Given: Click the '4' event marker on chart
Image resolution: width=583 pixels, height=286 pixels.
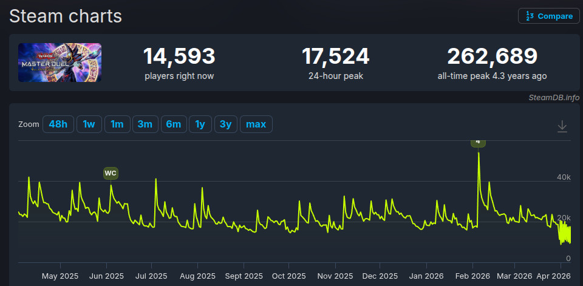Looking at the screenshot, I should tap(478, 142).
